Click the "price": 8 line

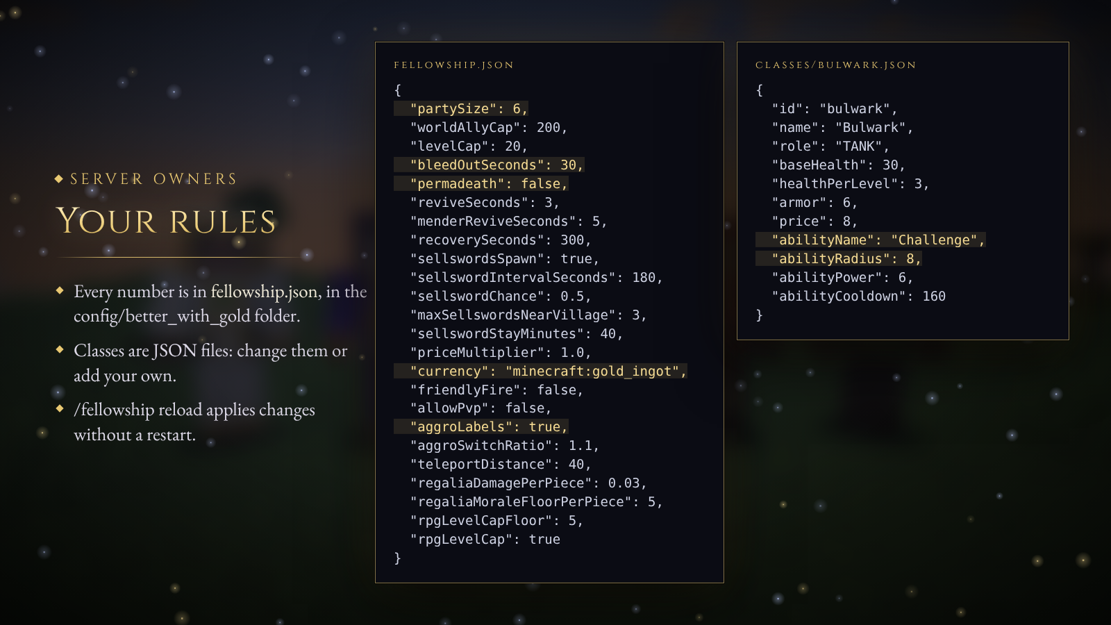(815, 222)
